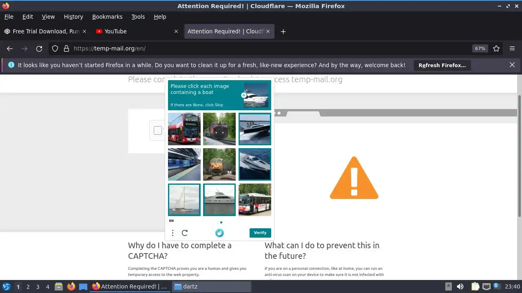Open the network tray icon
The height and width of the screenshot is (293, 522).
point(486,286)
